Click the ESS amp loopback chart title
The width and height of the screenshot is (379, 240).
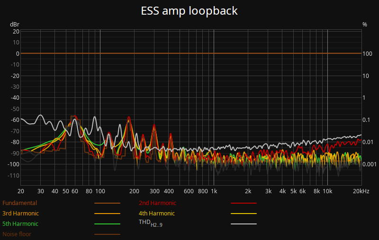click(x=189, y=11)
